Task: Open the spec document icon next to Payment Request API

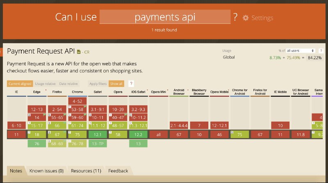Action: pos(79,52)
